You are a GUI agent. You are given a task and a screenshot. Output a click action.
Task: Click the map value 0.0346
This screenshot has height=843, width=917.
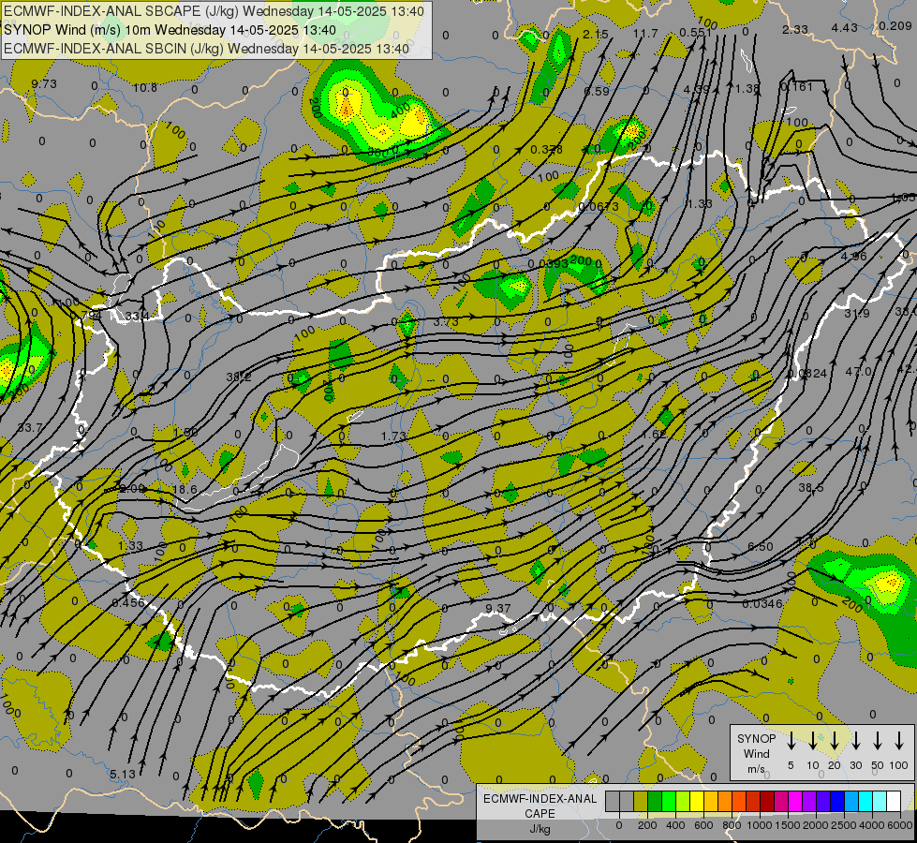pyautogui.click(x=762, y=604)
